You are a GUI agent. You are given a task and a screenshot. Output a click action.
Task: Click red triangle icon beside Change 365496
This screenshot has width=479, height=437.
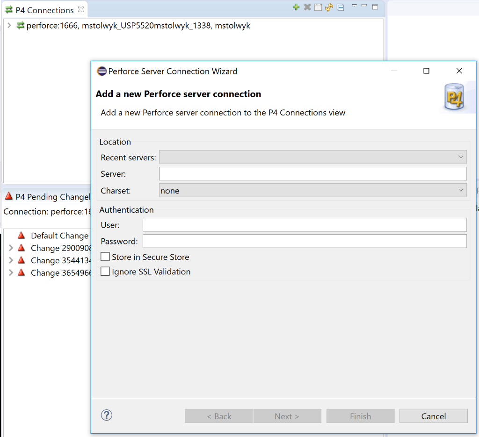click(x=21, y=272)
